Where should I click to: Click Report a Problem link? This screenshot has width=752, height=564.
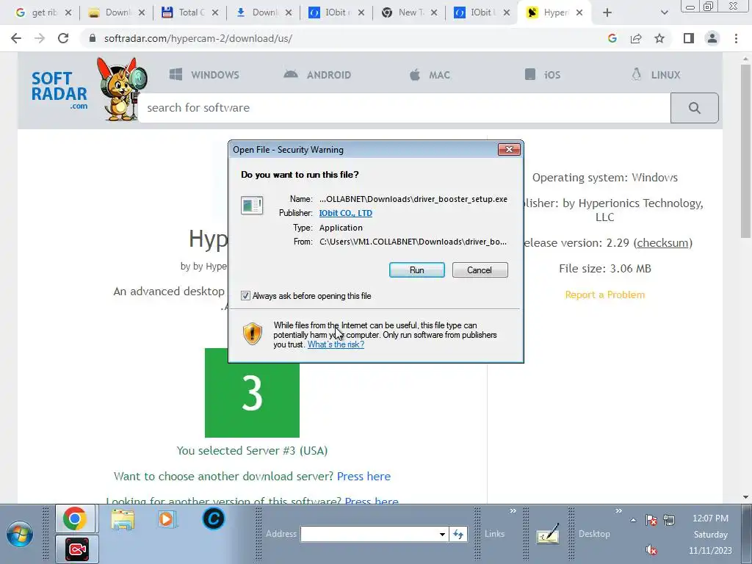pyautogui.click(x=605, y=294)
